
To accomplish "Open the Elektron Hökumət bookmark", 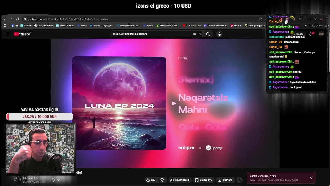I will coord(128,26).
